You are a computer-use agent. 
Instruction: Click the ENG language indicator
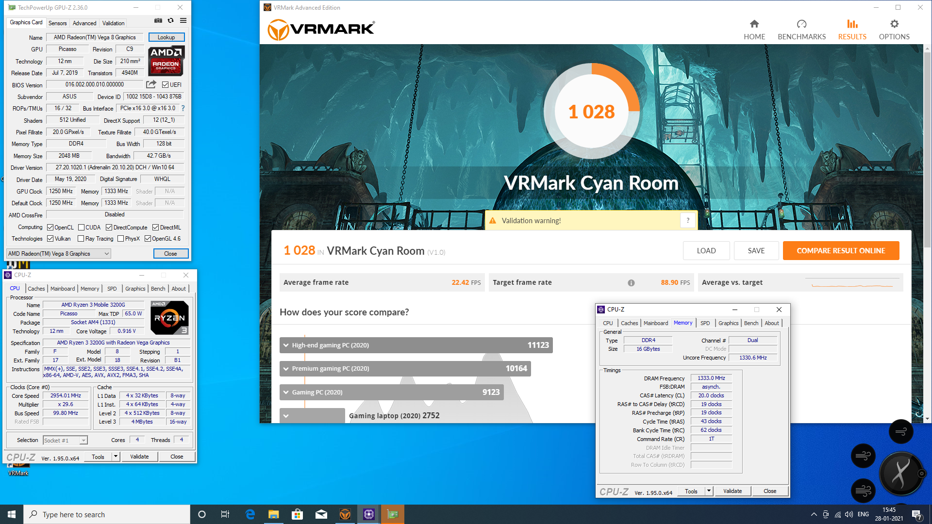[863, 514]
